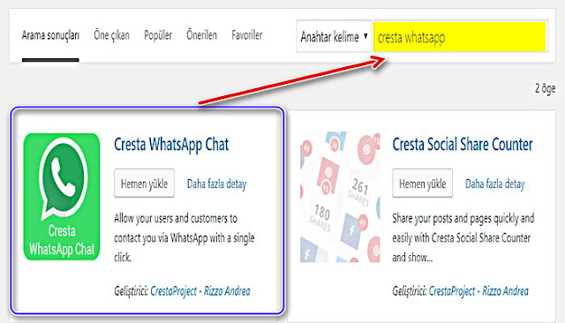The height and width of the screenshot is (323, 565).
Task: Install Cresta Social Share Counter with Hemen yükle
Action: pos(422,184)
